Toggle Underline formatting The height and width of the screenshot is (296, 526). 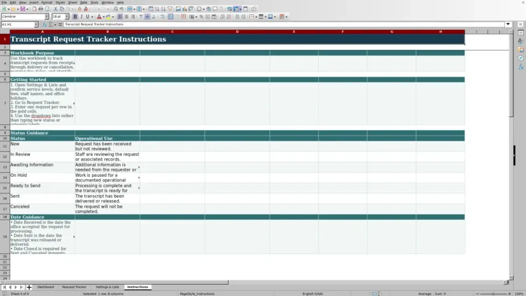pos(87,16)
